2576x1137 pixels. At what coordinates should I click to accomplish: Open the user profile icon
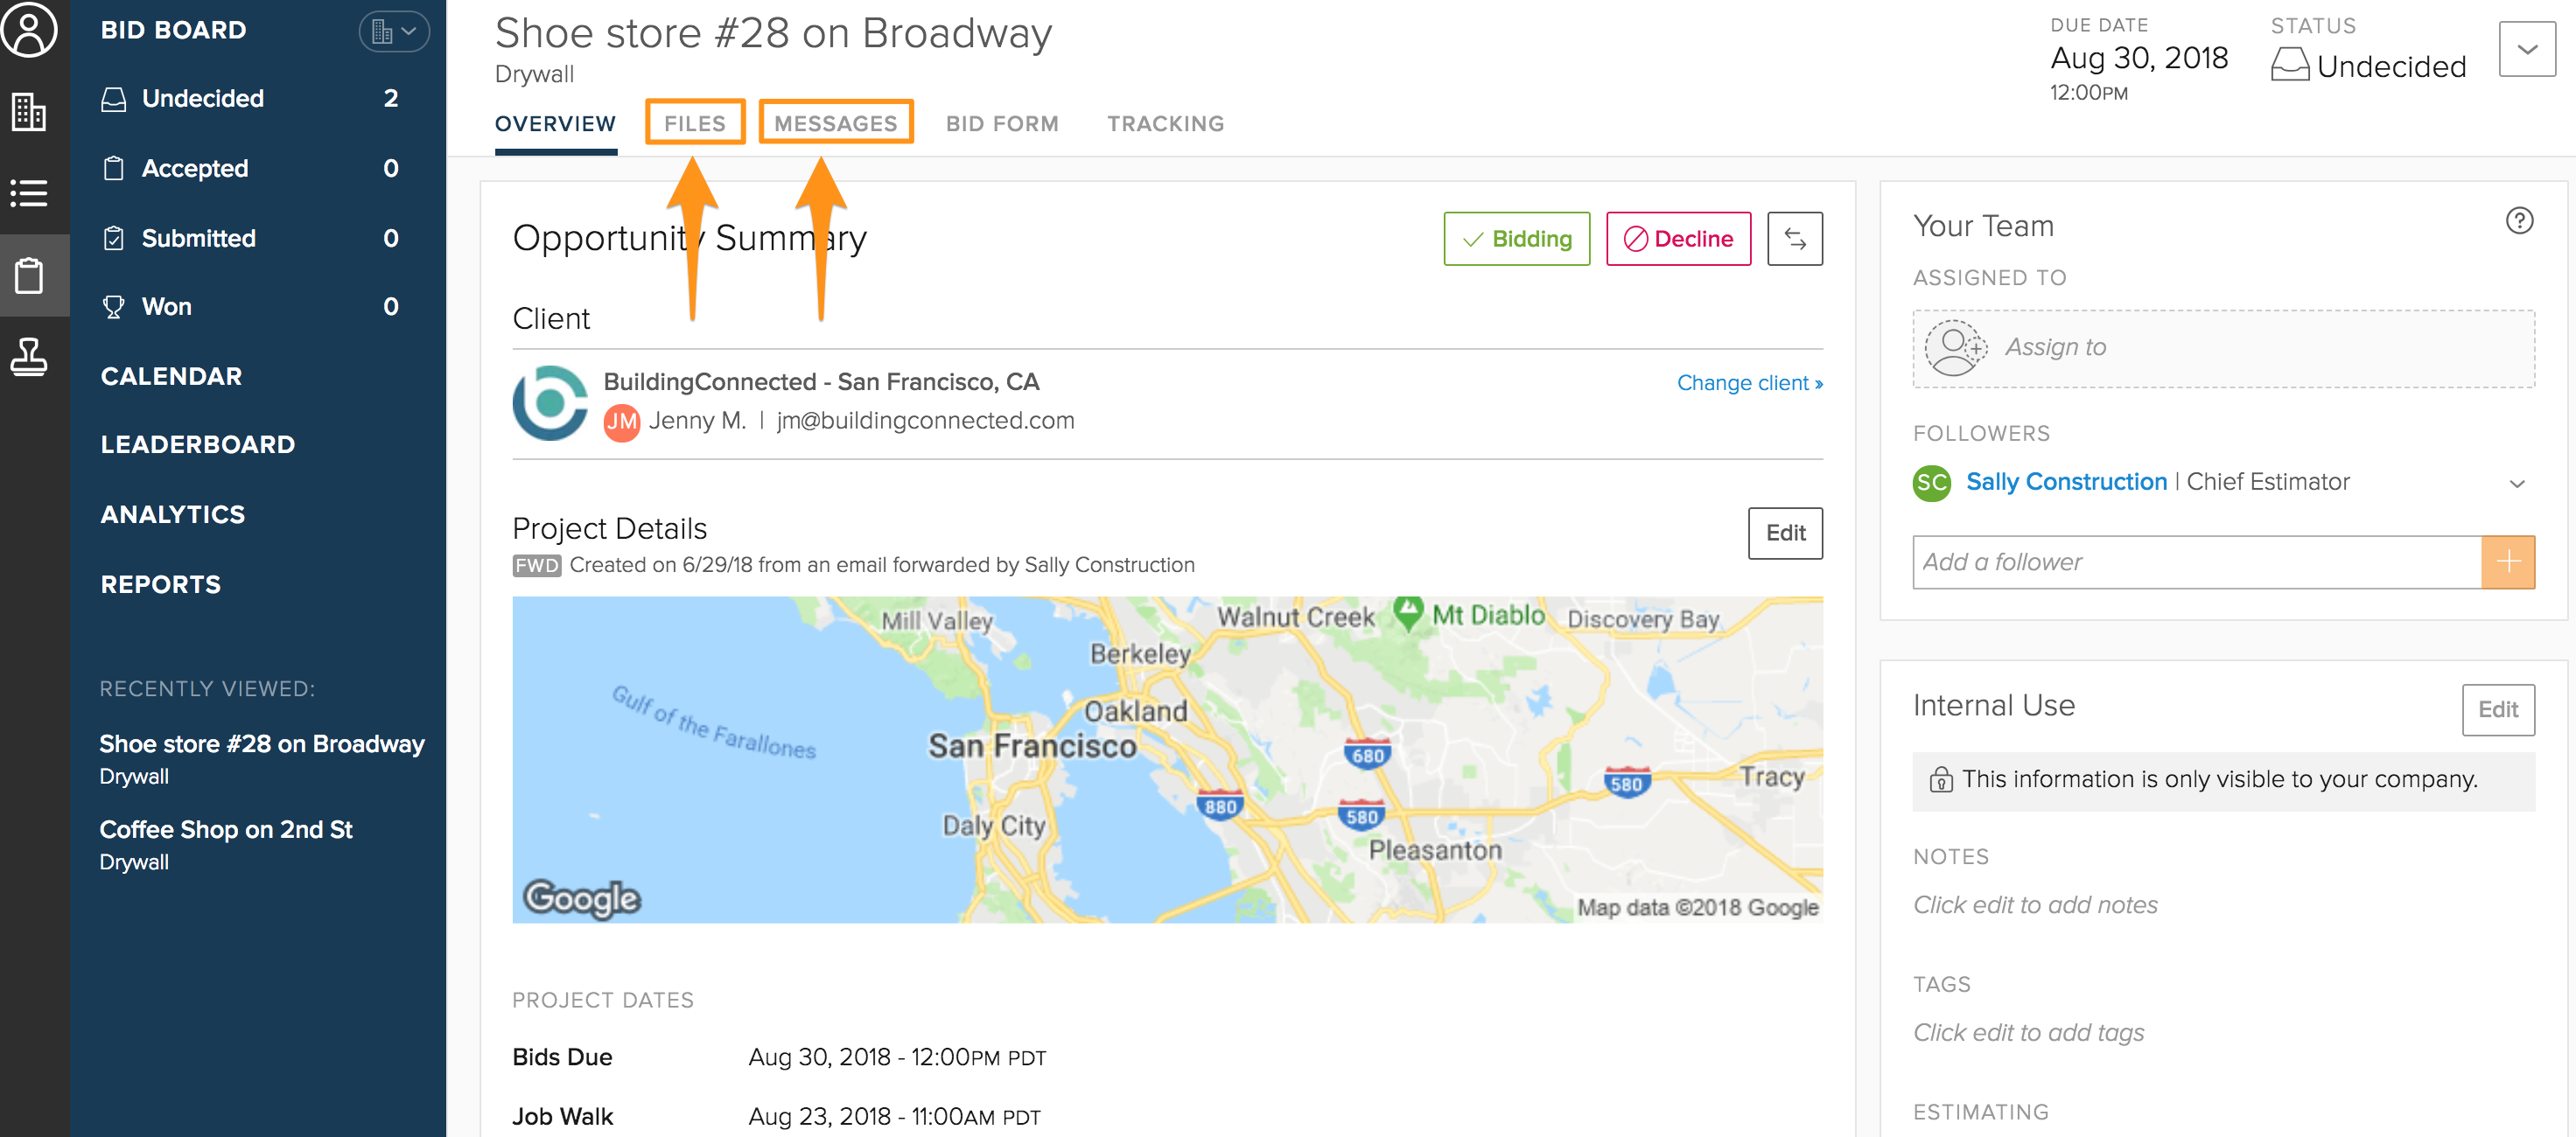(x=30, y=30)
